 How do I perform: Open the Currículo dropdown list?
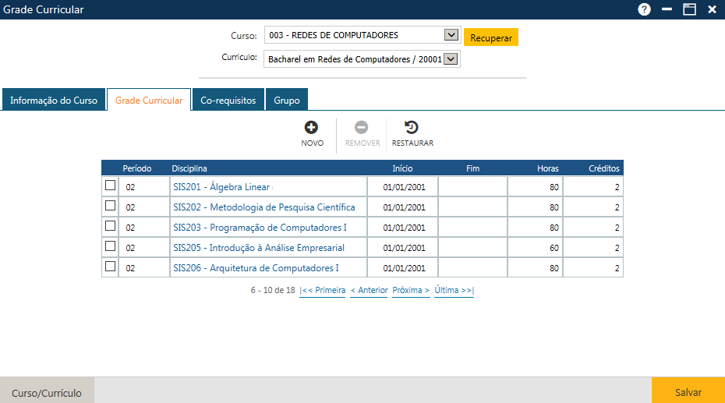point(451,58)
